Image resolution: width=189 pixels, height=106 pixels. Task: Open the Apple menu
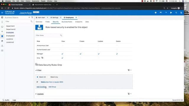(3, 1)
